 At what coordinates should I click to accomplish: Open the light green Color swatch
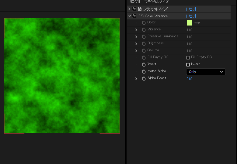190,23
